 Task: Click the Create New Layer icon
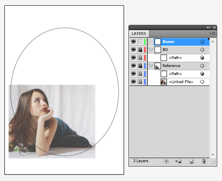(191, 161)
